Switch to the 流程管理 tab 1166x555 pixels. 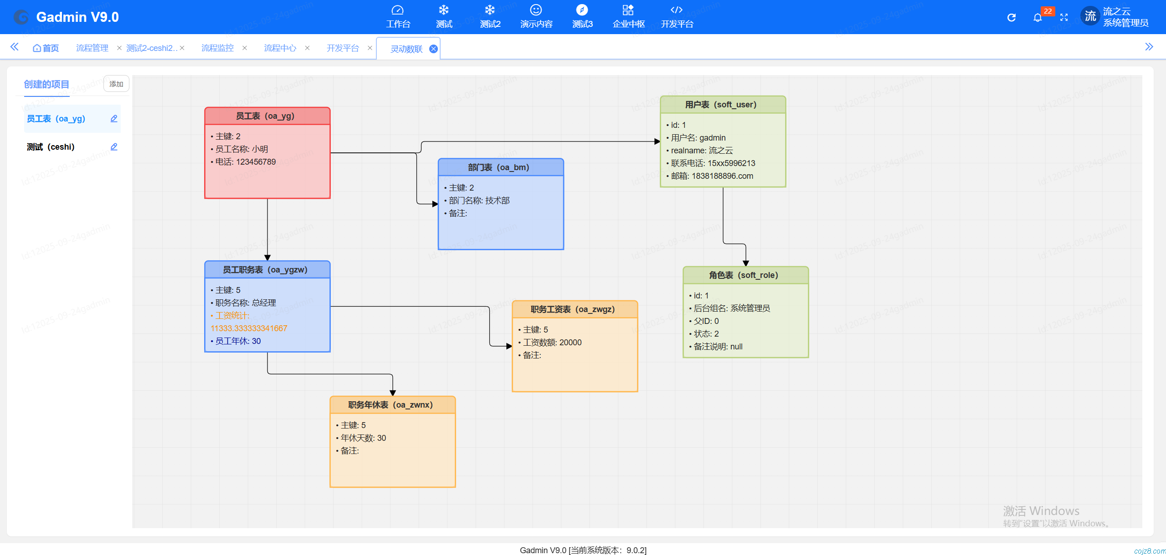pos(92,48)
